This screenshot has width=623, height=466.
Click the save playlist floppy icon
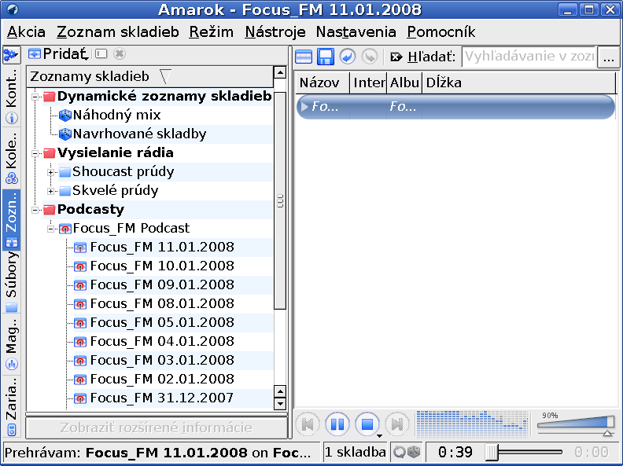click(326, 57)
